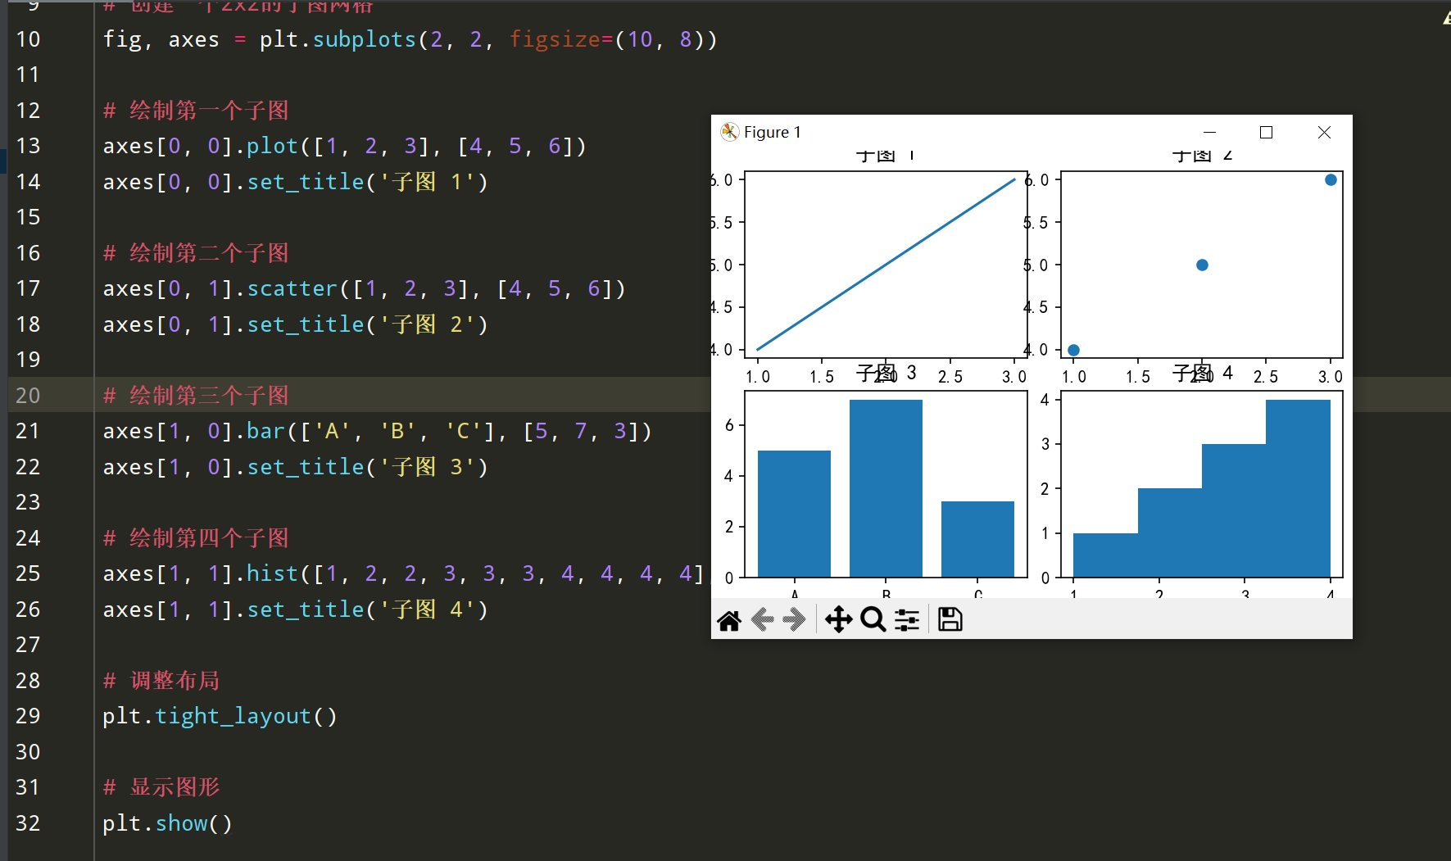The image size is (1451, 861).
Task: Go forward to the next view with the right arrow
Action: [794, 620]
